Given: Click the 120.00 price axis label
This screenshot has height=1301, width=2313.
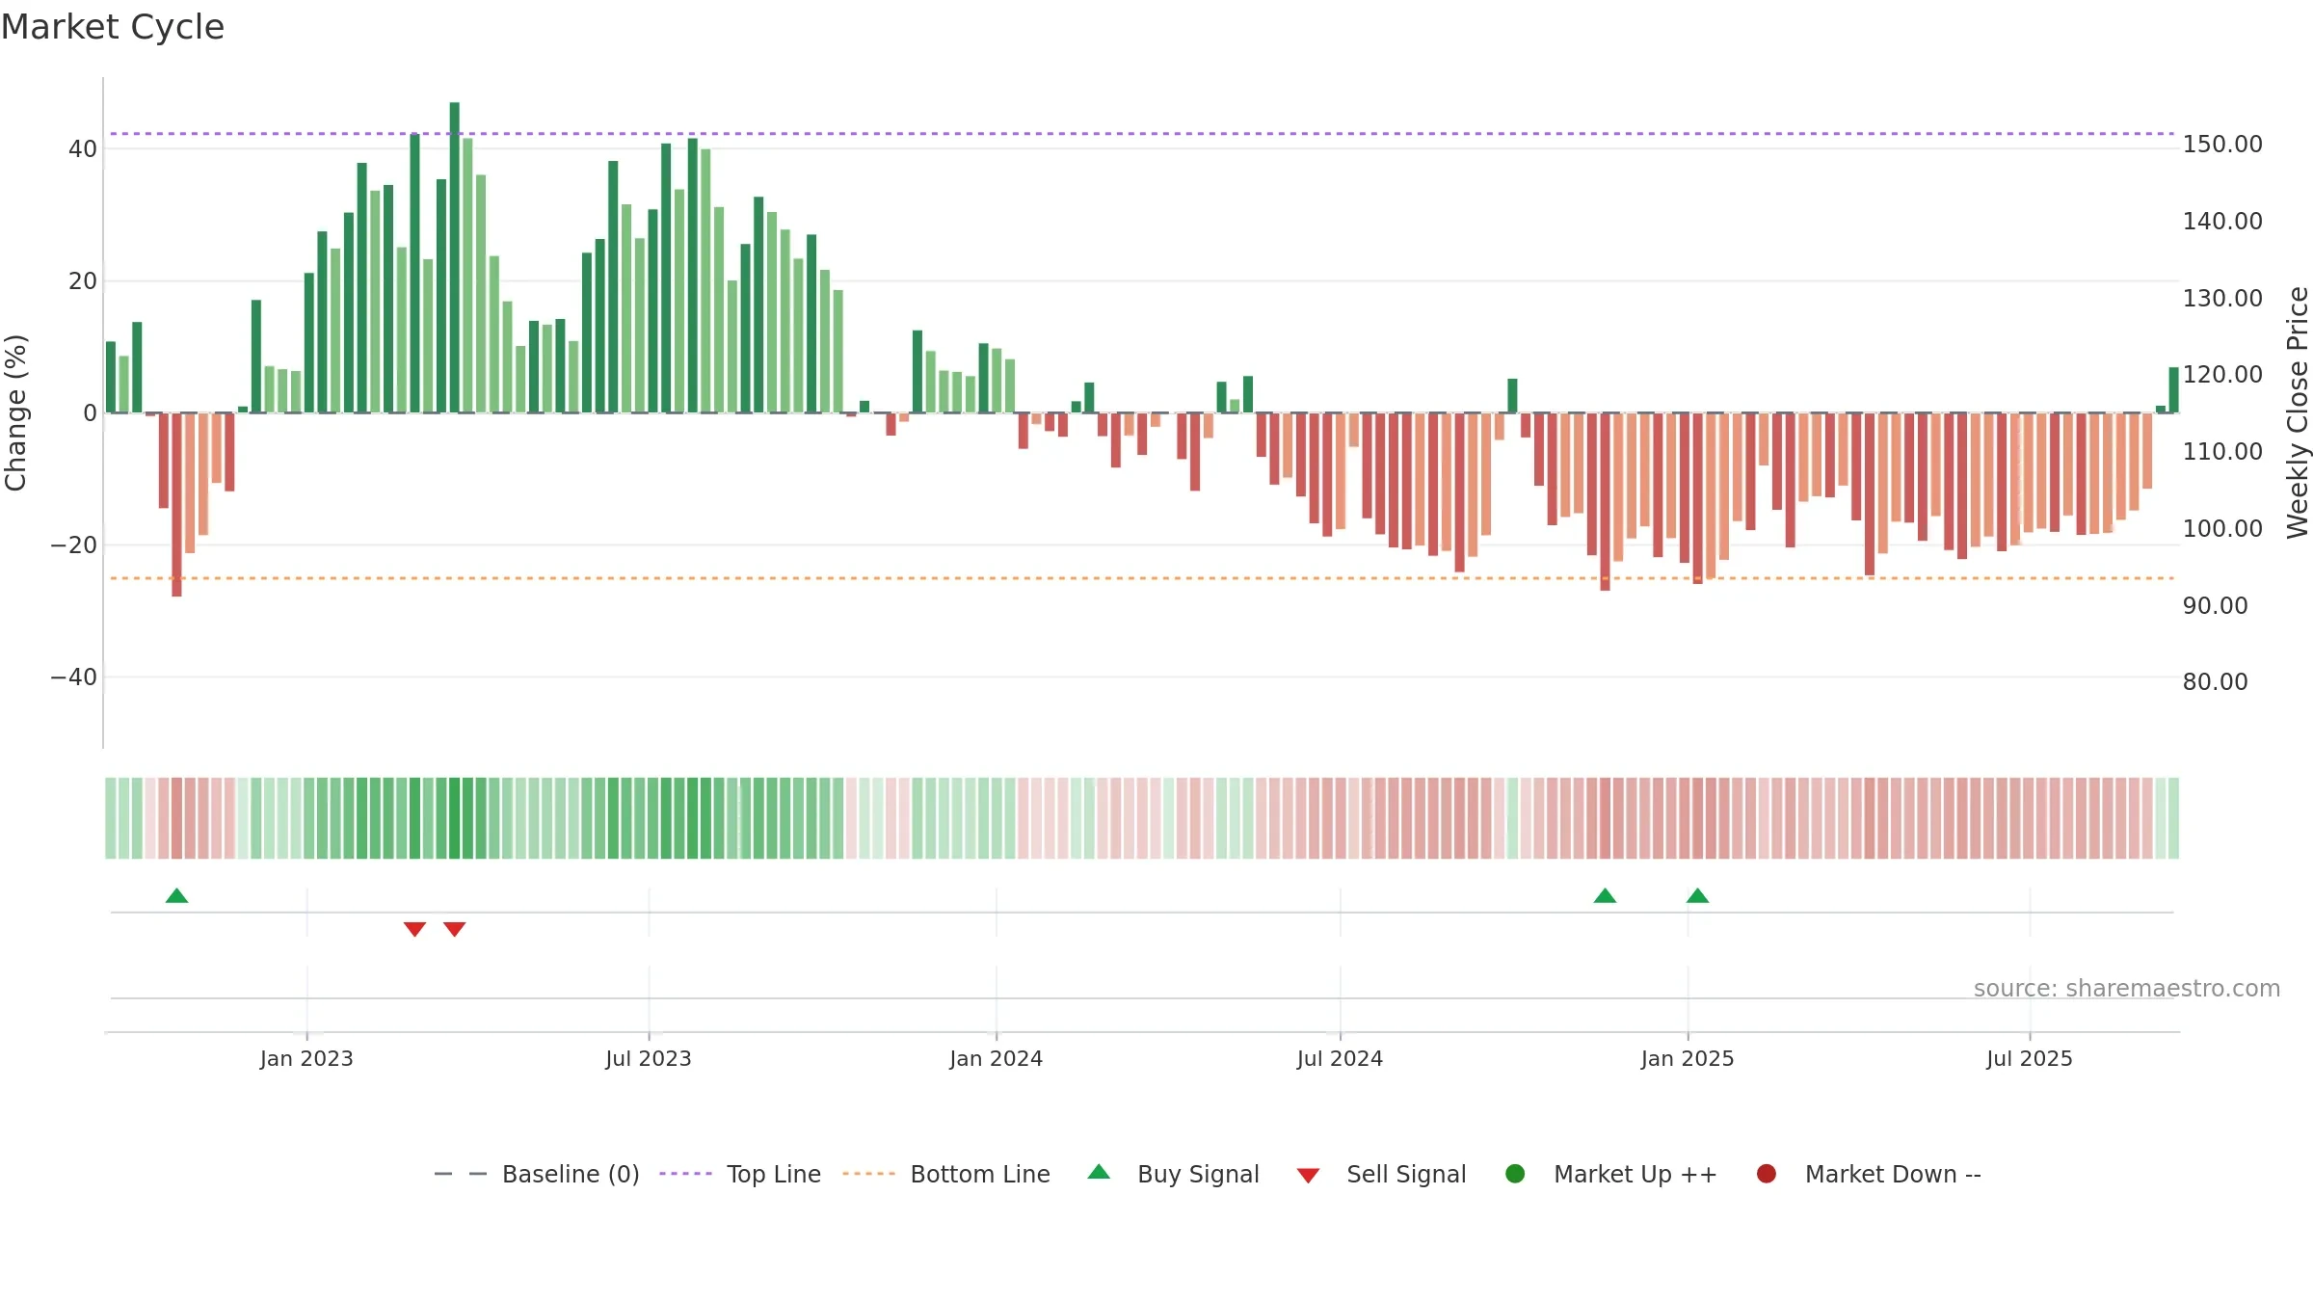Looking at the screenshot, I should click(x=2222, y=375).
